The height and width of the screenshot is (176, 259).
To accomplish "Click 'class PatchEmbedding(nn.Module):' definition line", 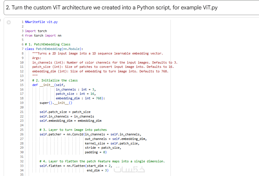I will (54, 49).
